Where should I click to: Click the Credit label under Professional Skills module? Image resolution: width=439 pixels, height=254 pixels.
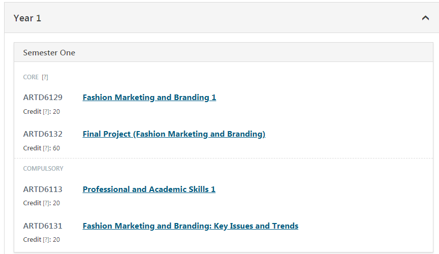(x=32, y=203)
